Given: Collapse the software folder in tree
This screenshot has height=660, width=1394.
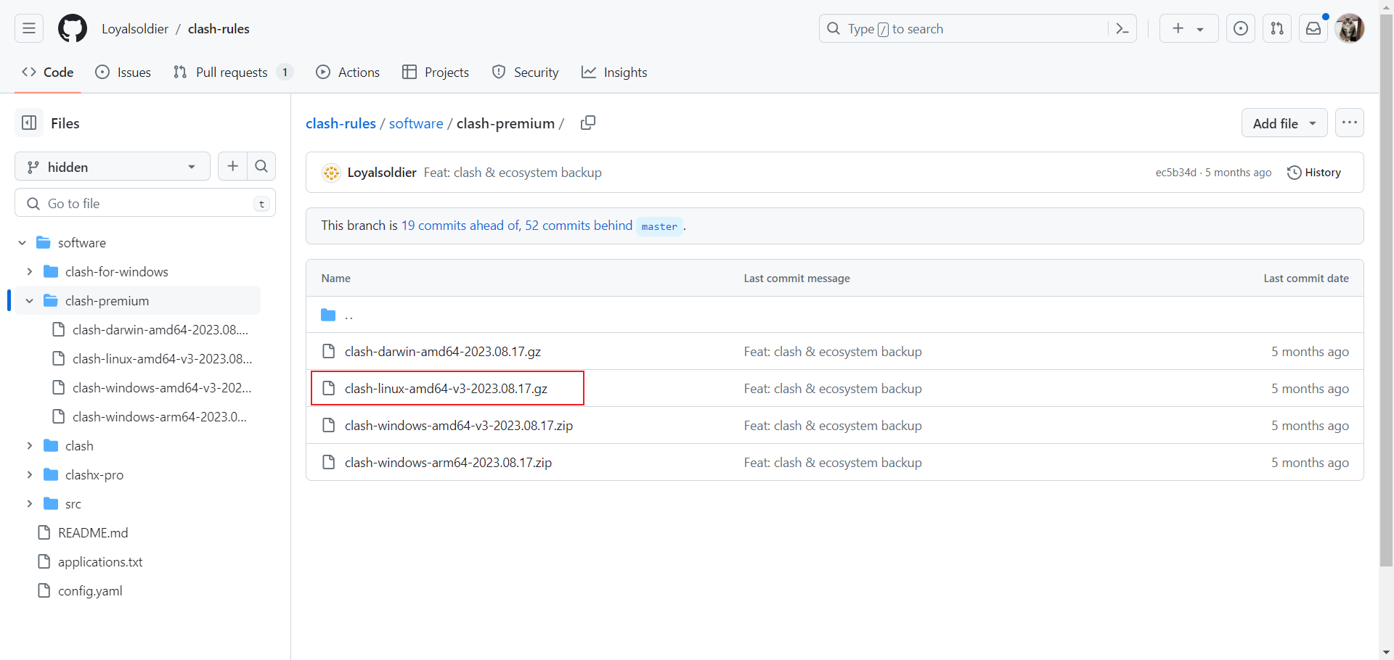Looking at the screenshot, I should click(x=22, y=242).
